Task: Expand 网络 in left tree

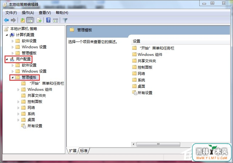Action: (x=18, y=108)
